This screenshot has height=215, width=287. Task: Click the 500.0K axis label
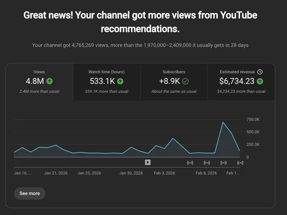click(253, 132)
